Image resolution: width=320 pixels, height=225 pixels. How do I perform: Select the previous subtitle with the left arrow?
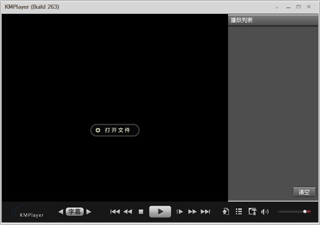[x=61, y=212]
